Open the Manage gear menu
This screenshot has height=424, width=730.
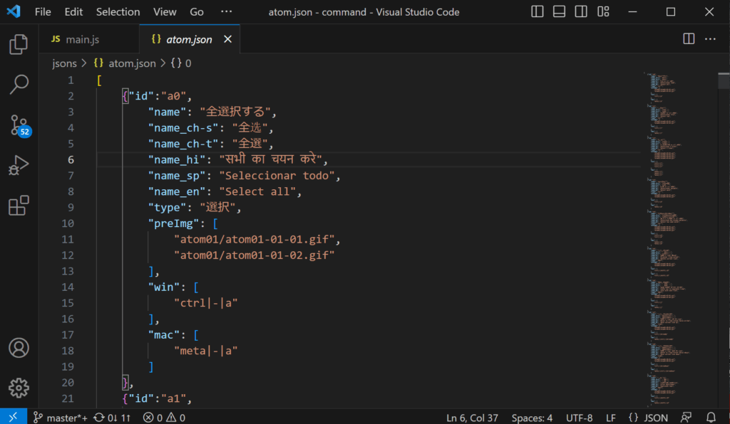coord(19,388)
